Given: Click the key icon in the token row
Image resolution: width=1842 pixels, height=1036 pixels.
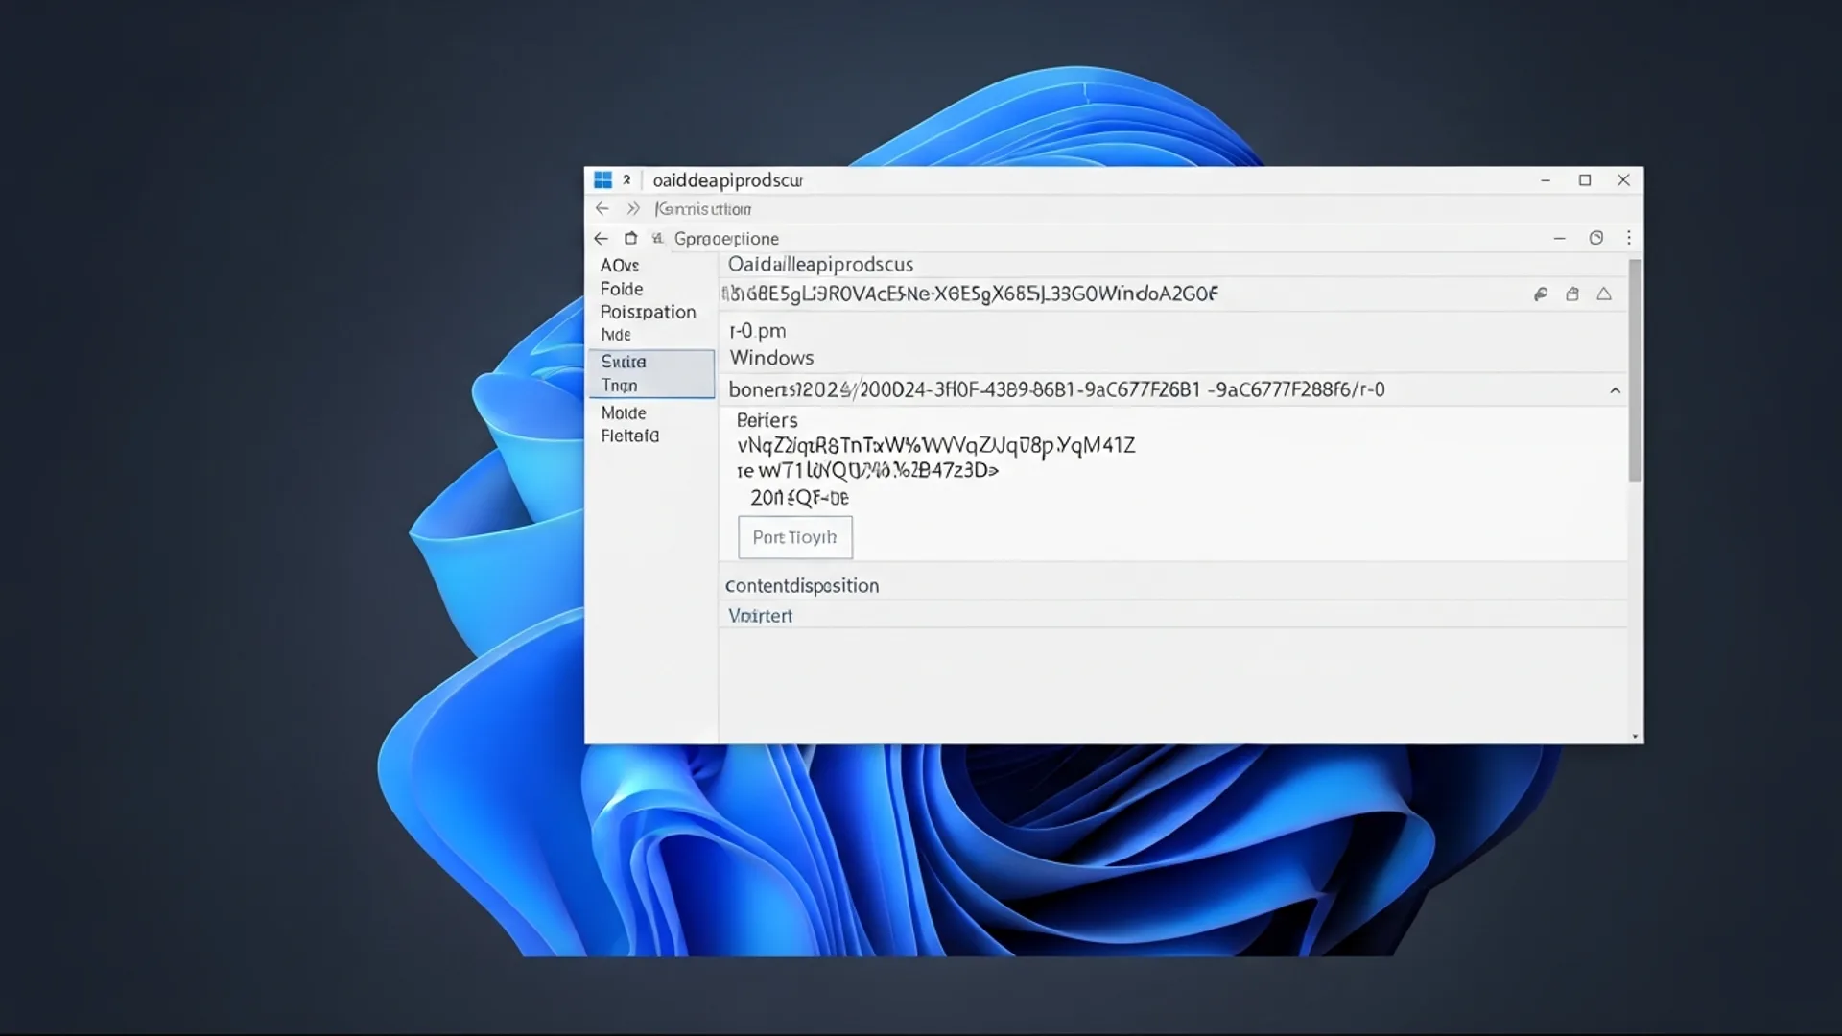Looking at the screenshot, I should [x=1541, y=294].
